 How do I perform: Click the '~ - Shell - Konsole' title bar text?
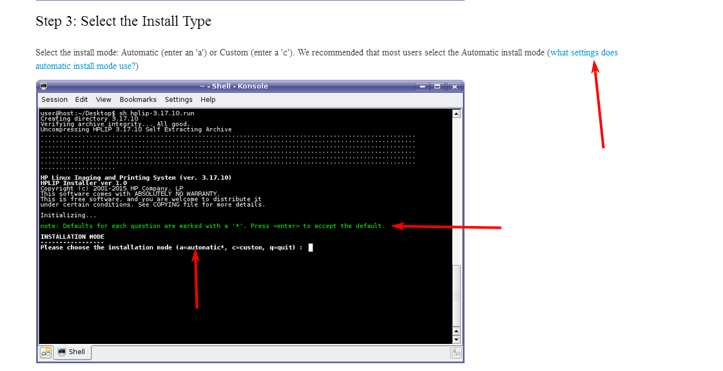(x=234, y=86)
